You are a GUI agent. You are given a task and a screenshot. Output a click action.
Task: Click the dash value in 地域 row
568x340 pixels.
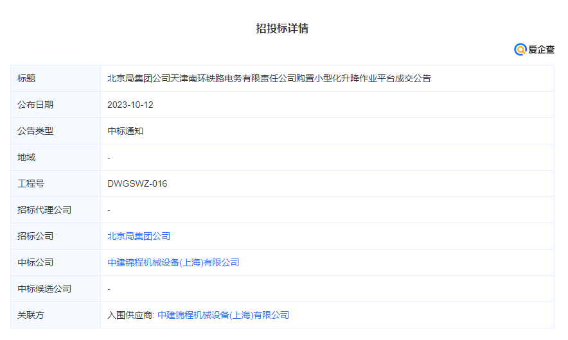click(109, 158)
